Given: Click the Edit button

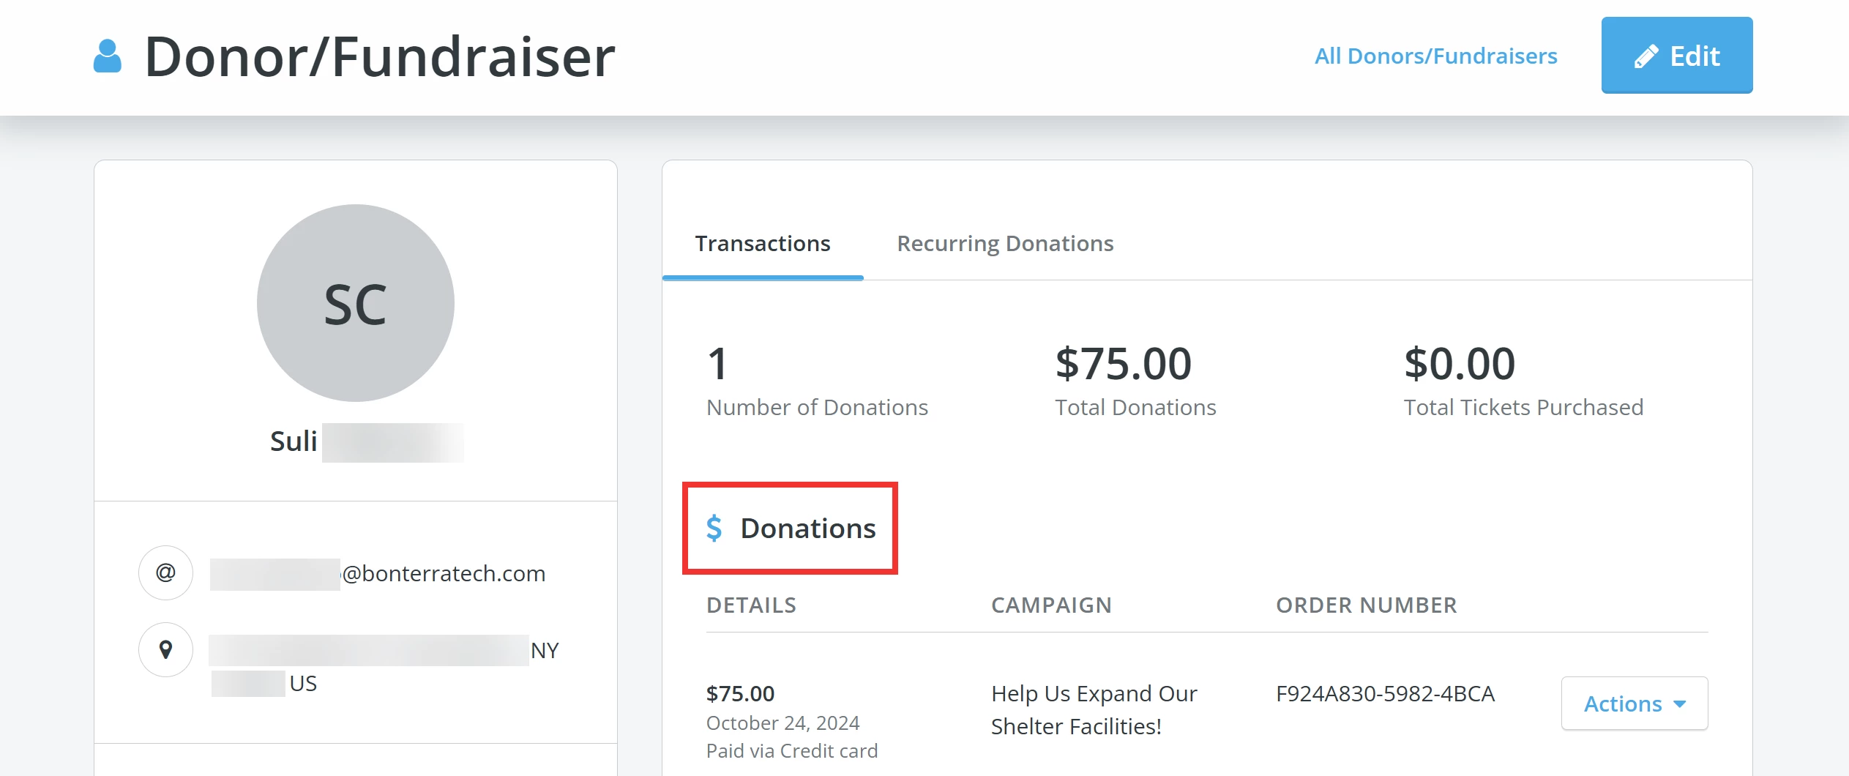Looking at the screenshot, I should tap(1677, 54).
